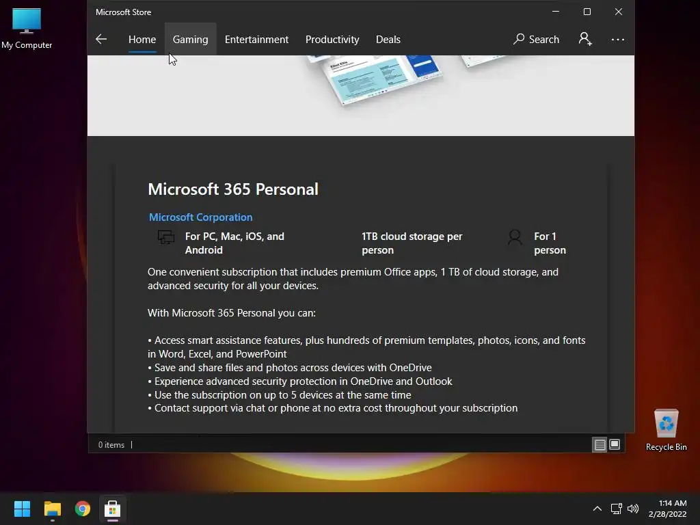Click 'Contact support via chat or phone' line

(x=333, y=408)
